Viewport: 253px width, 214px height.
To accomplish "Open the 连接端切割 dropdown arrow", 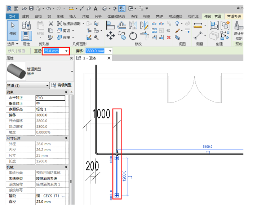I will (83, 24).
